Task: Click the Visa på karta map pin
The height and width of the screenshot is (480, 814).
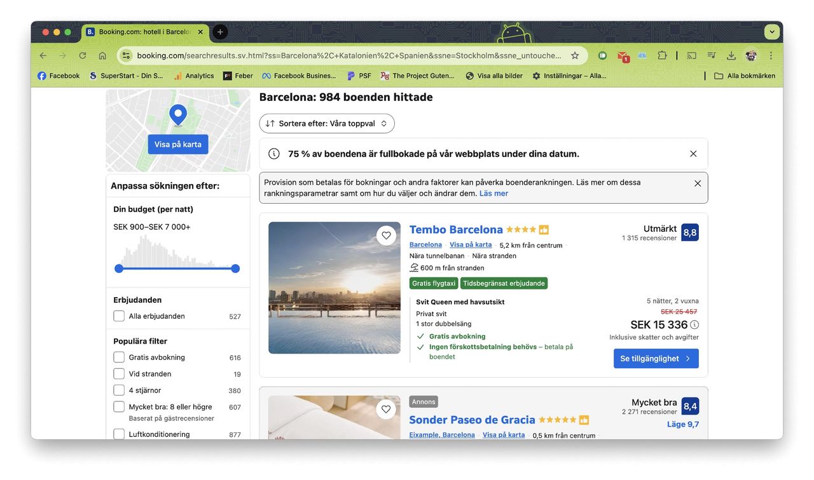Action: 177,114
